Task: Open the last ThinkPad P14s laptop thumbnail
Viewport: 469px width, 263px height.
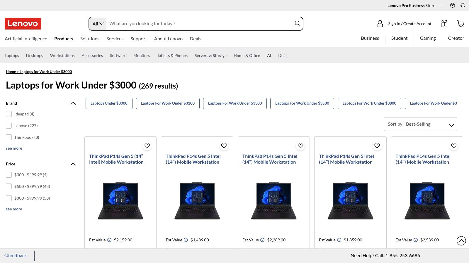Action: (427, 201)
